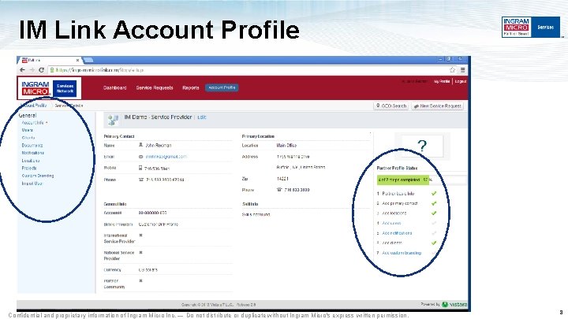Open Clients in the General sidebar
Viewport: 568px width, 319px height.
(x=28, y=138)
